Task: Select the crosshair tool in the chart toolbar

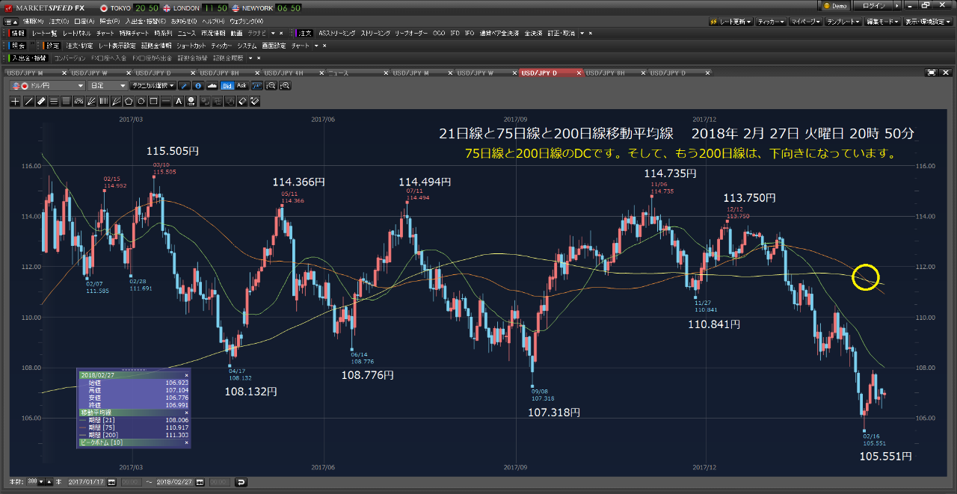Action: (x=15, y=101)
